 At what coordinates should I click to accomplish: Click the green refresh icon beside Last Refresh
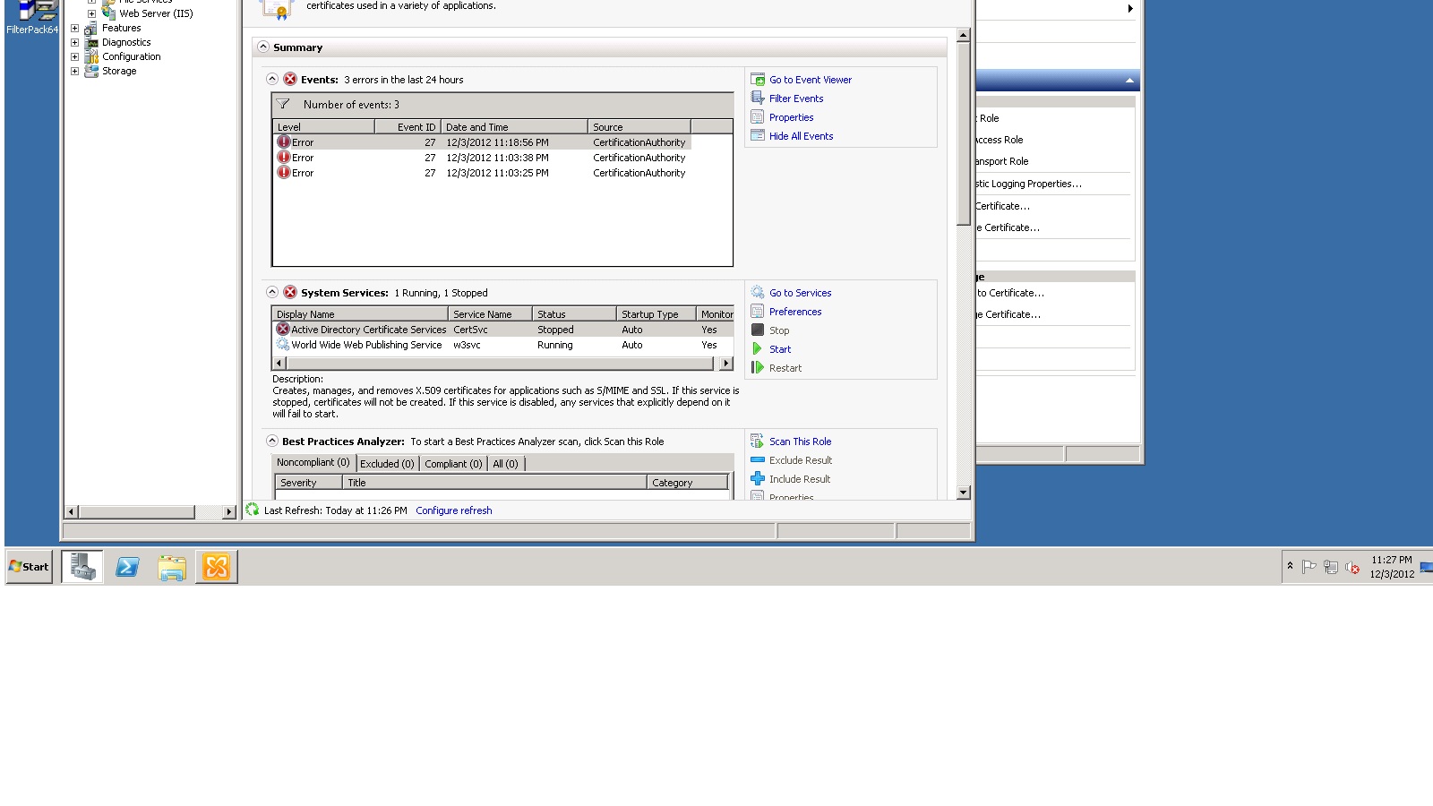click(253, 510)
